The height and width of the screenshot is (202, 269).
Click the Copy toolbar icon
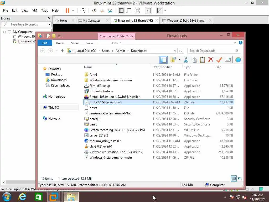click(x=194, y=60)
